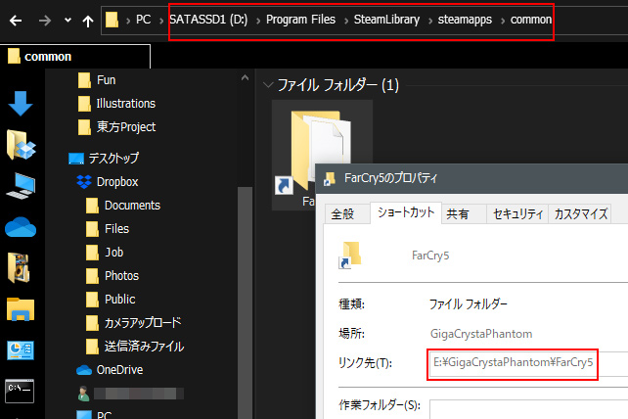628x419 pixels.
Task: Open Downloads blue arrow sidebar icon
Action: [20, 104]
